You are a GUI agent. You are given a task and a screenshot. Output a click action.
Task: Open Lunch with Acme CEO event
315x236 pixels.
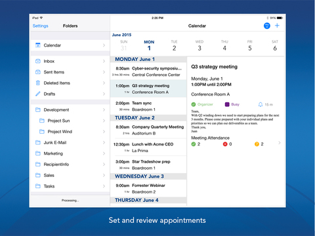(148, 147)
